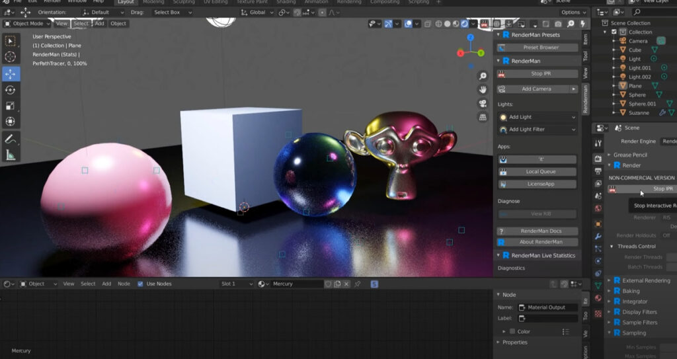Screen dimensions: 677x359
Task: Click the node Name field Material Output
Action: point(547,307)
